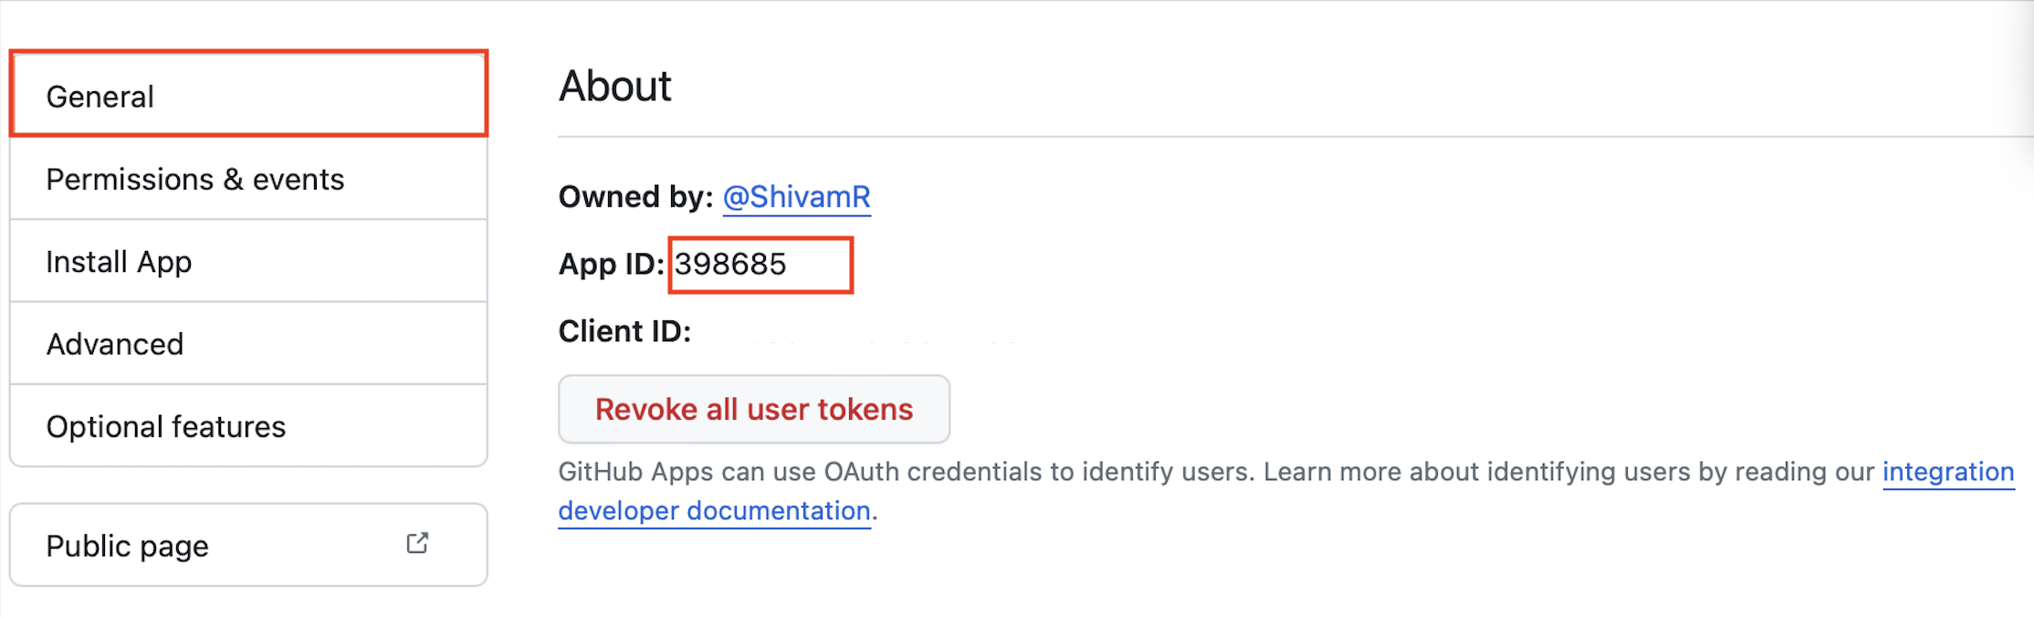Click the 'integration' hyperlink text

coord(1947,472)
